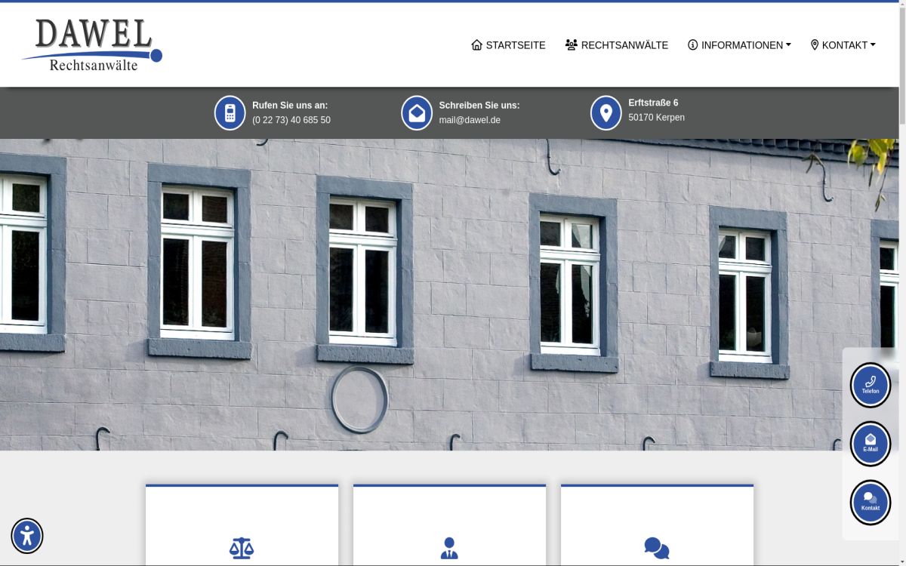Click the people icon next to RECHTSANWÄLTE

coord(570,45)
